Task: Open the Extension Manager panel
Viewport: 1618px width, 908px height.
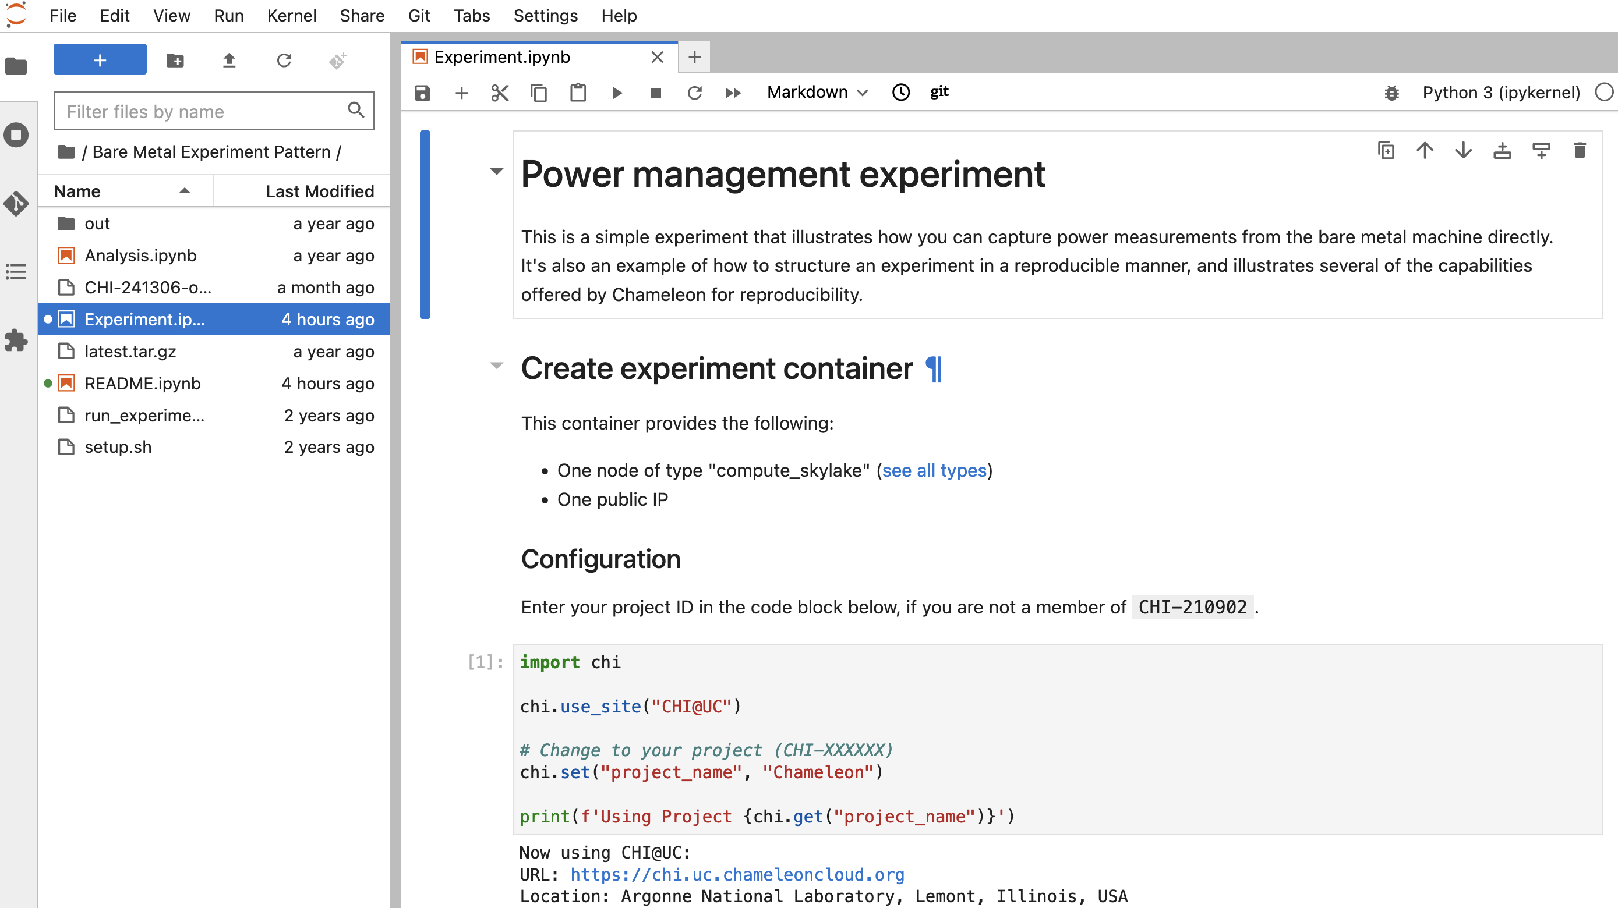Action: [16, 340]
